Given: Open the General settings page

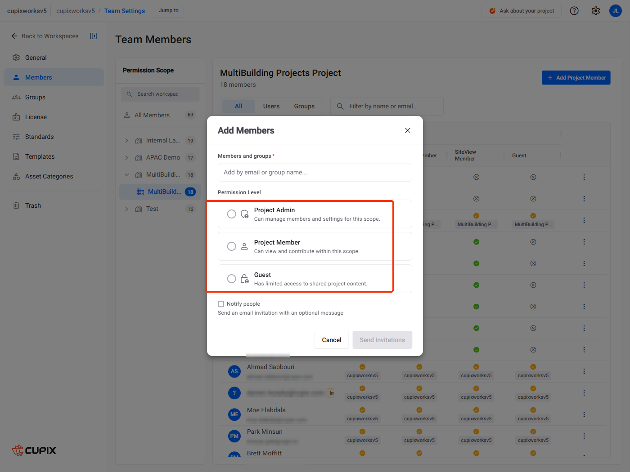Looking at the screenshot, I should pos(54,58).
